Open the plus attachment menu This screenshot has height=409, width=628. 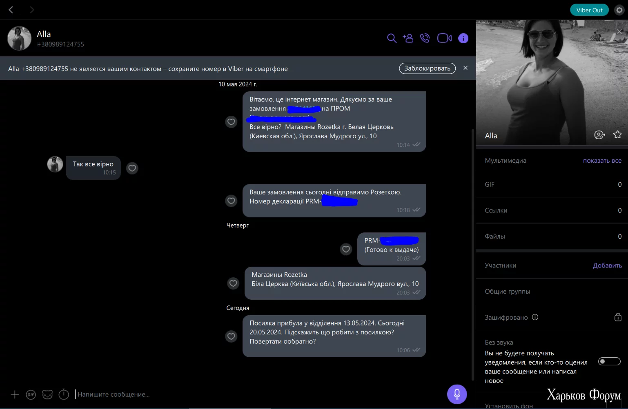point(15,394)
